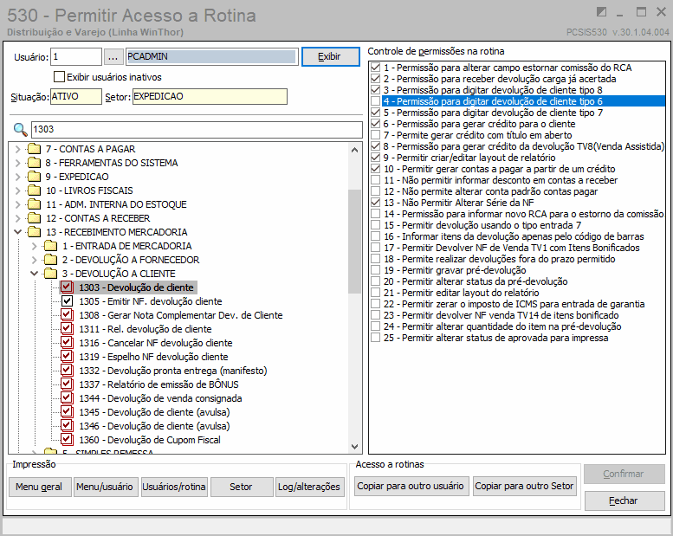Image resolution: width=673 pixels, height=536 pixels.
Task: Toggle Exibir usuários inativos checkbox
Action: click(x=59, y=77)
